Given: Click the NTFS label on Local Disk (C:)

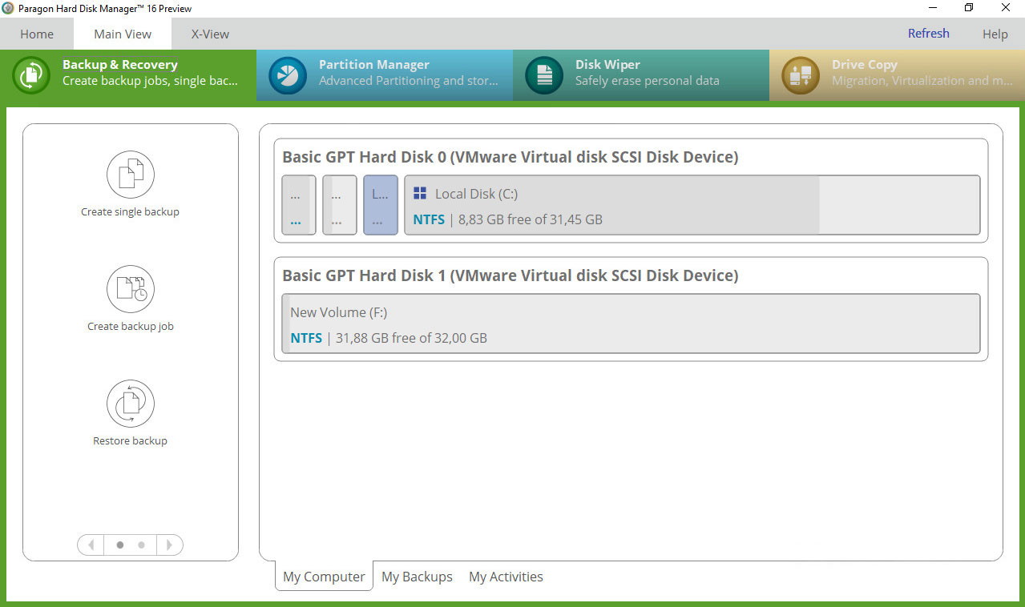Looking at the screenshot, I should point(429,219).
